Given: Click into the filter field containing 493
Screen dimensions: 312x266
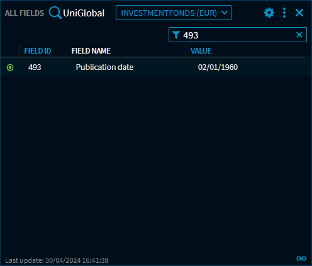Looking at the screenshot, I should click(x=238, y=35).
